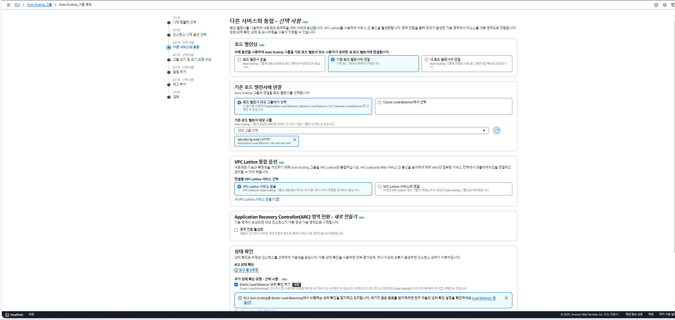Click the EC2 health check 'always enabled' link
This screenshot has height=320, width=675.
[249, 270]
